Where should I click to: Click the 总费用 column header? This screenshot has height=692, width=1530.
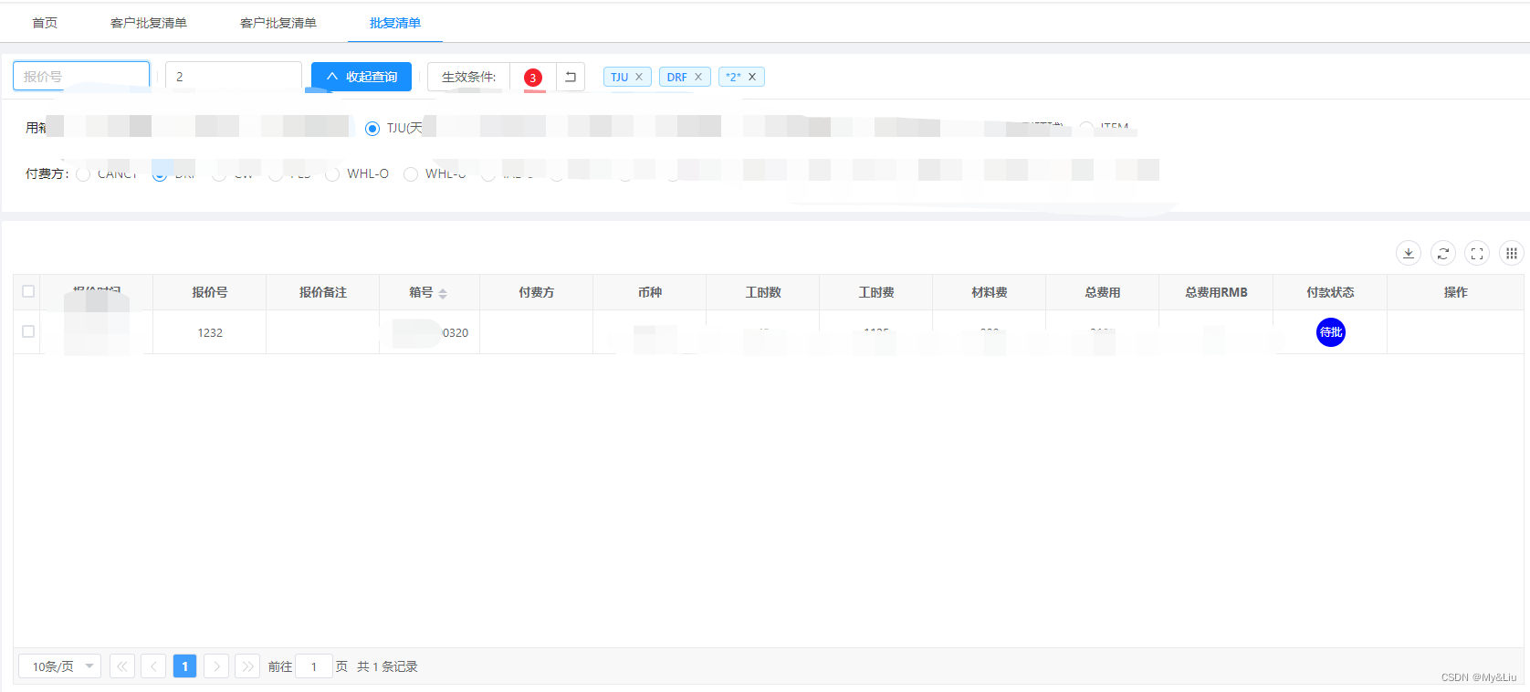[1103, 292]
